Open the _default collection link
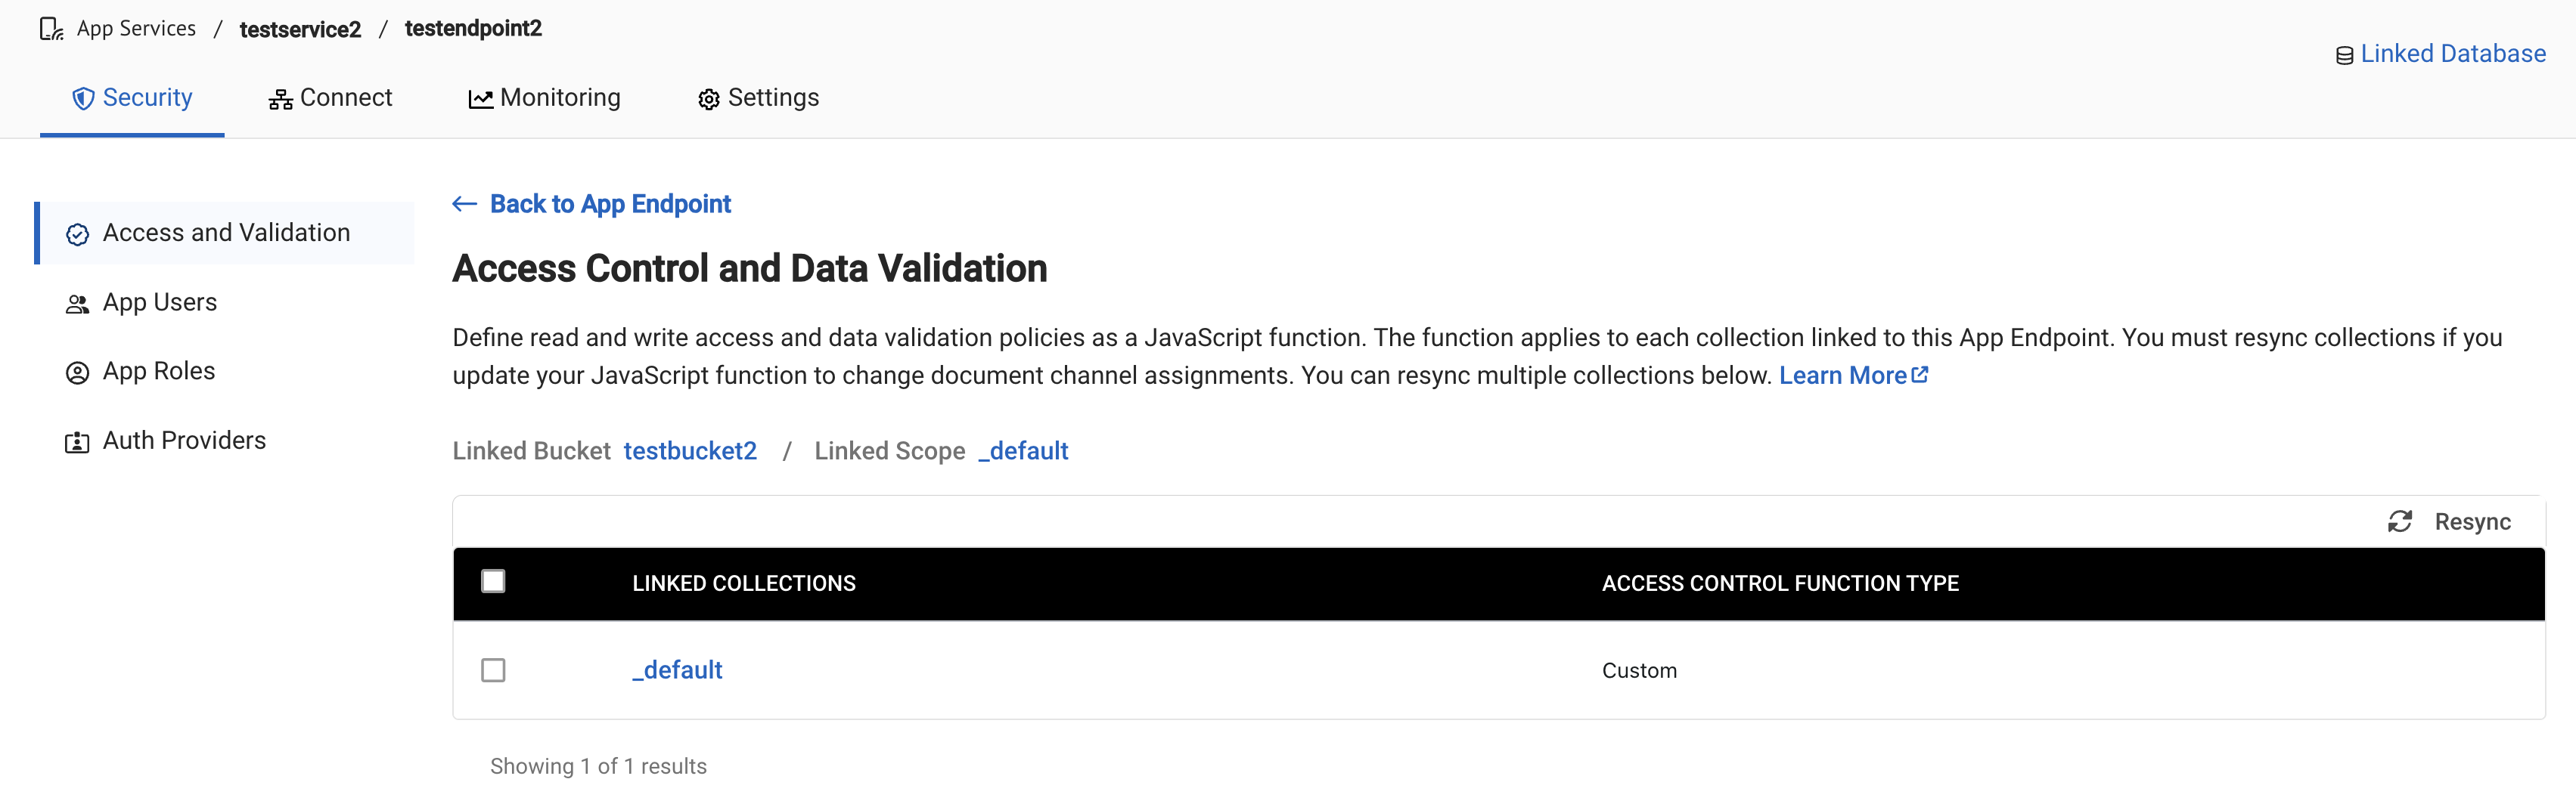2576x810 pixels. (x=677, y=670)
